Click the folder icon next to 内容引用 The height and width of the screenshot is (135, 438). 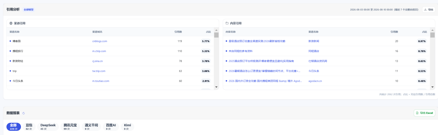[227, 23]
